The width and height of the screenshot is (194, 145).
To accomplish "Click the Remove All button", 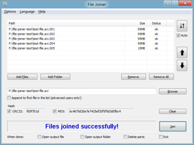I will point(161,77).
